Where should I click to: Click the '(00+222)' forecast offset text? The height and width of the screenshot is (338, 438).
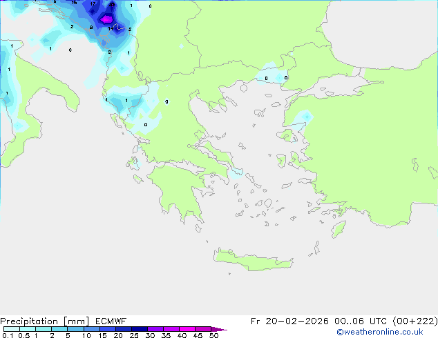[x=415, y=321]
